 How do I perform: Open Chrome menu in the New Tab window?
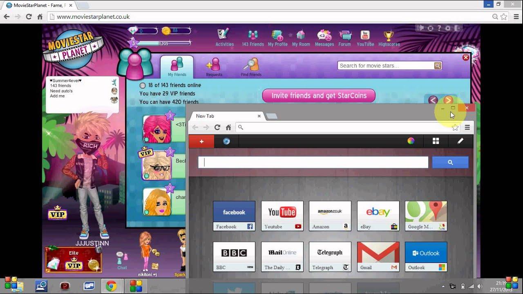467,127
